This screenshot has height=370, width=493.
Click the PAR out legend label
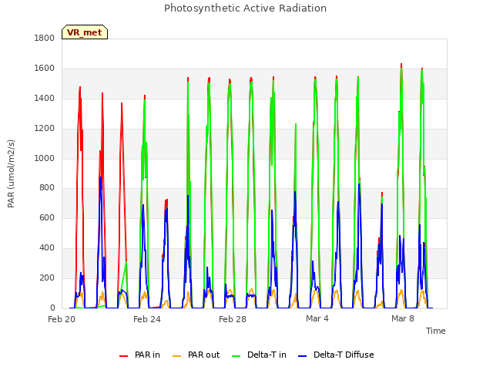click(203, 355)
